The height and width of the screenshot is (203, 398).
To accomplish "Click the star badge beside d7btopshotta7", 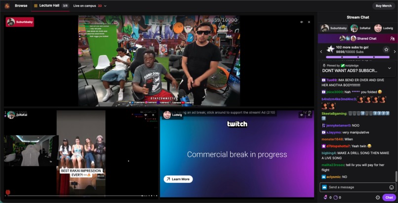I will pos(323,146).
